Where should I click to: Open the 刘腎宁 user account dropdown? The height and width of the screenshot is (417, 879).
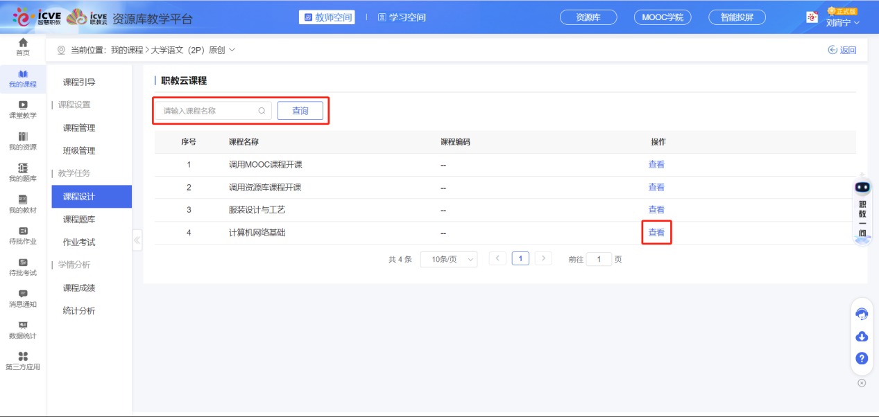(842, 22)
